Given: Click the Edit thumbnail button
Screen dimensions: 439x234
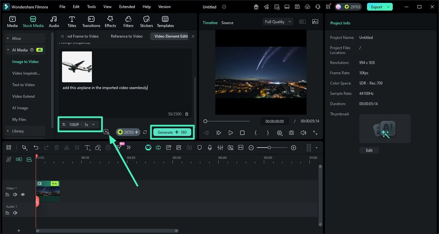Looking at the screenshot, I should click(369, 150).
